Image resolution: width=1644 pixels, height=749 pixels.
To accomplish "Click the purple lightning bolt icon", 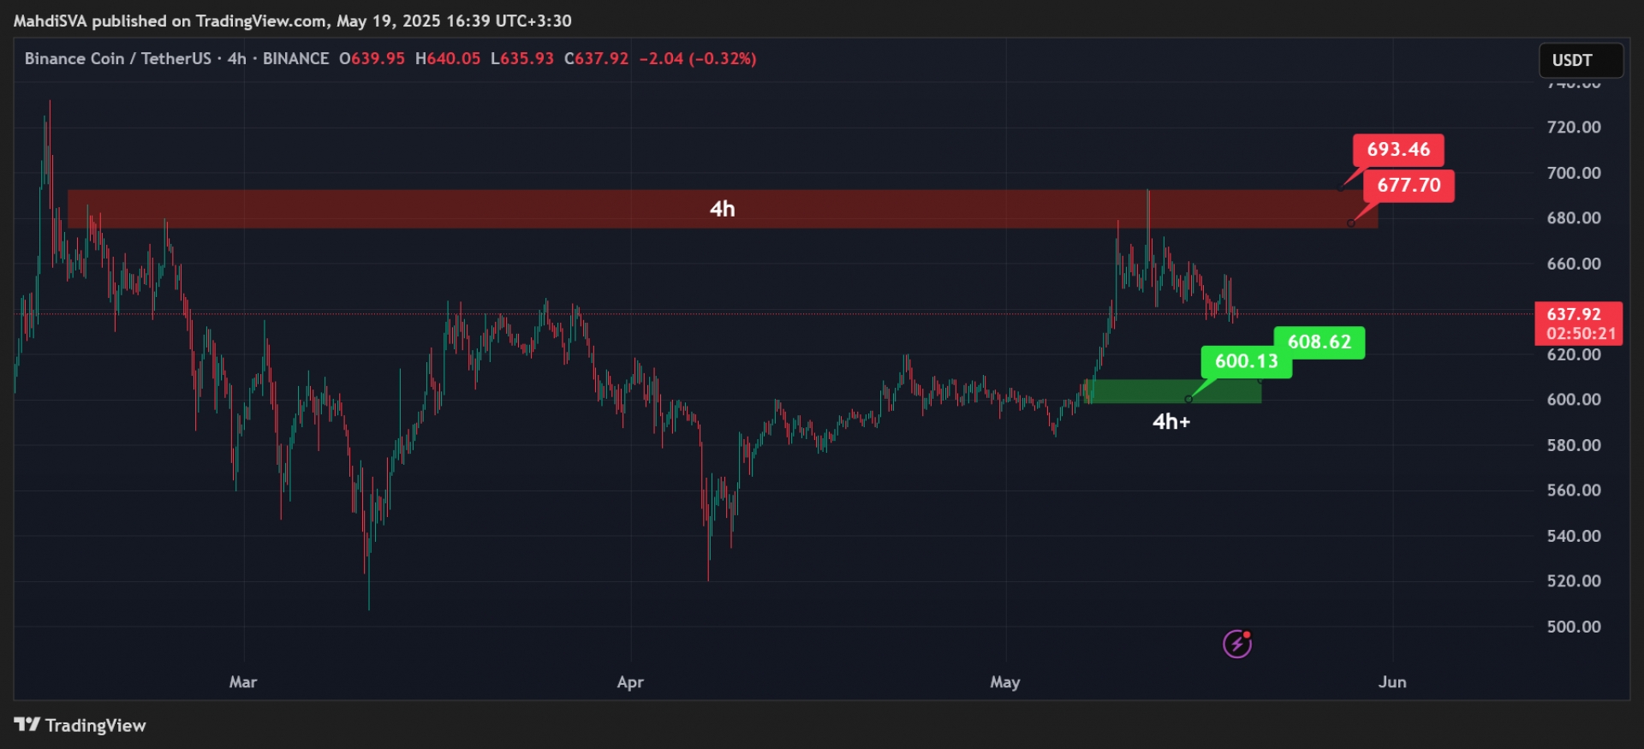I will pyautogui.click(x=1236, y=644).
